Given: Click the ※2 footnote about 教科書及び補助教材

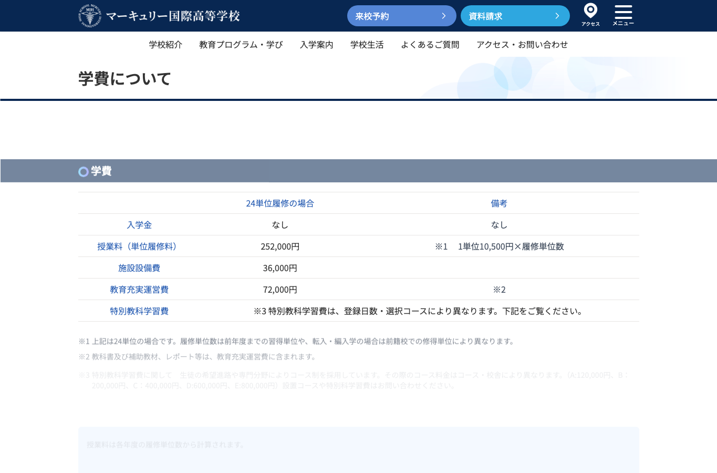Looking at the screenshot, I should click(x=199, y=357).
